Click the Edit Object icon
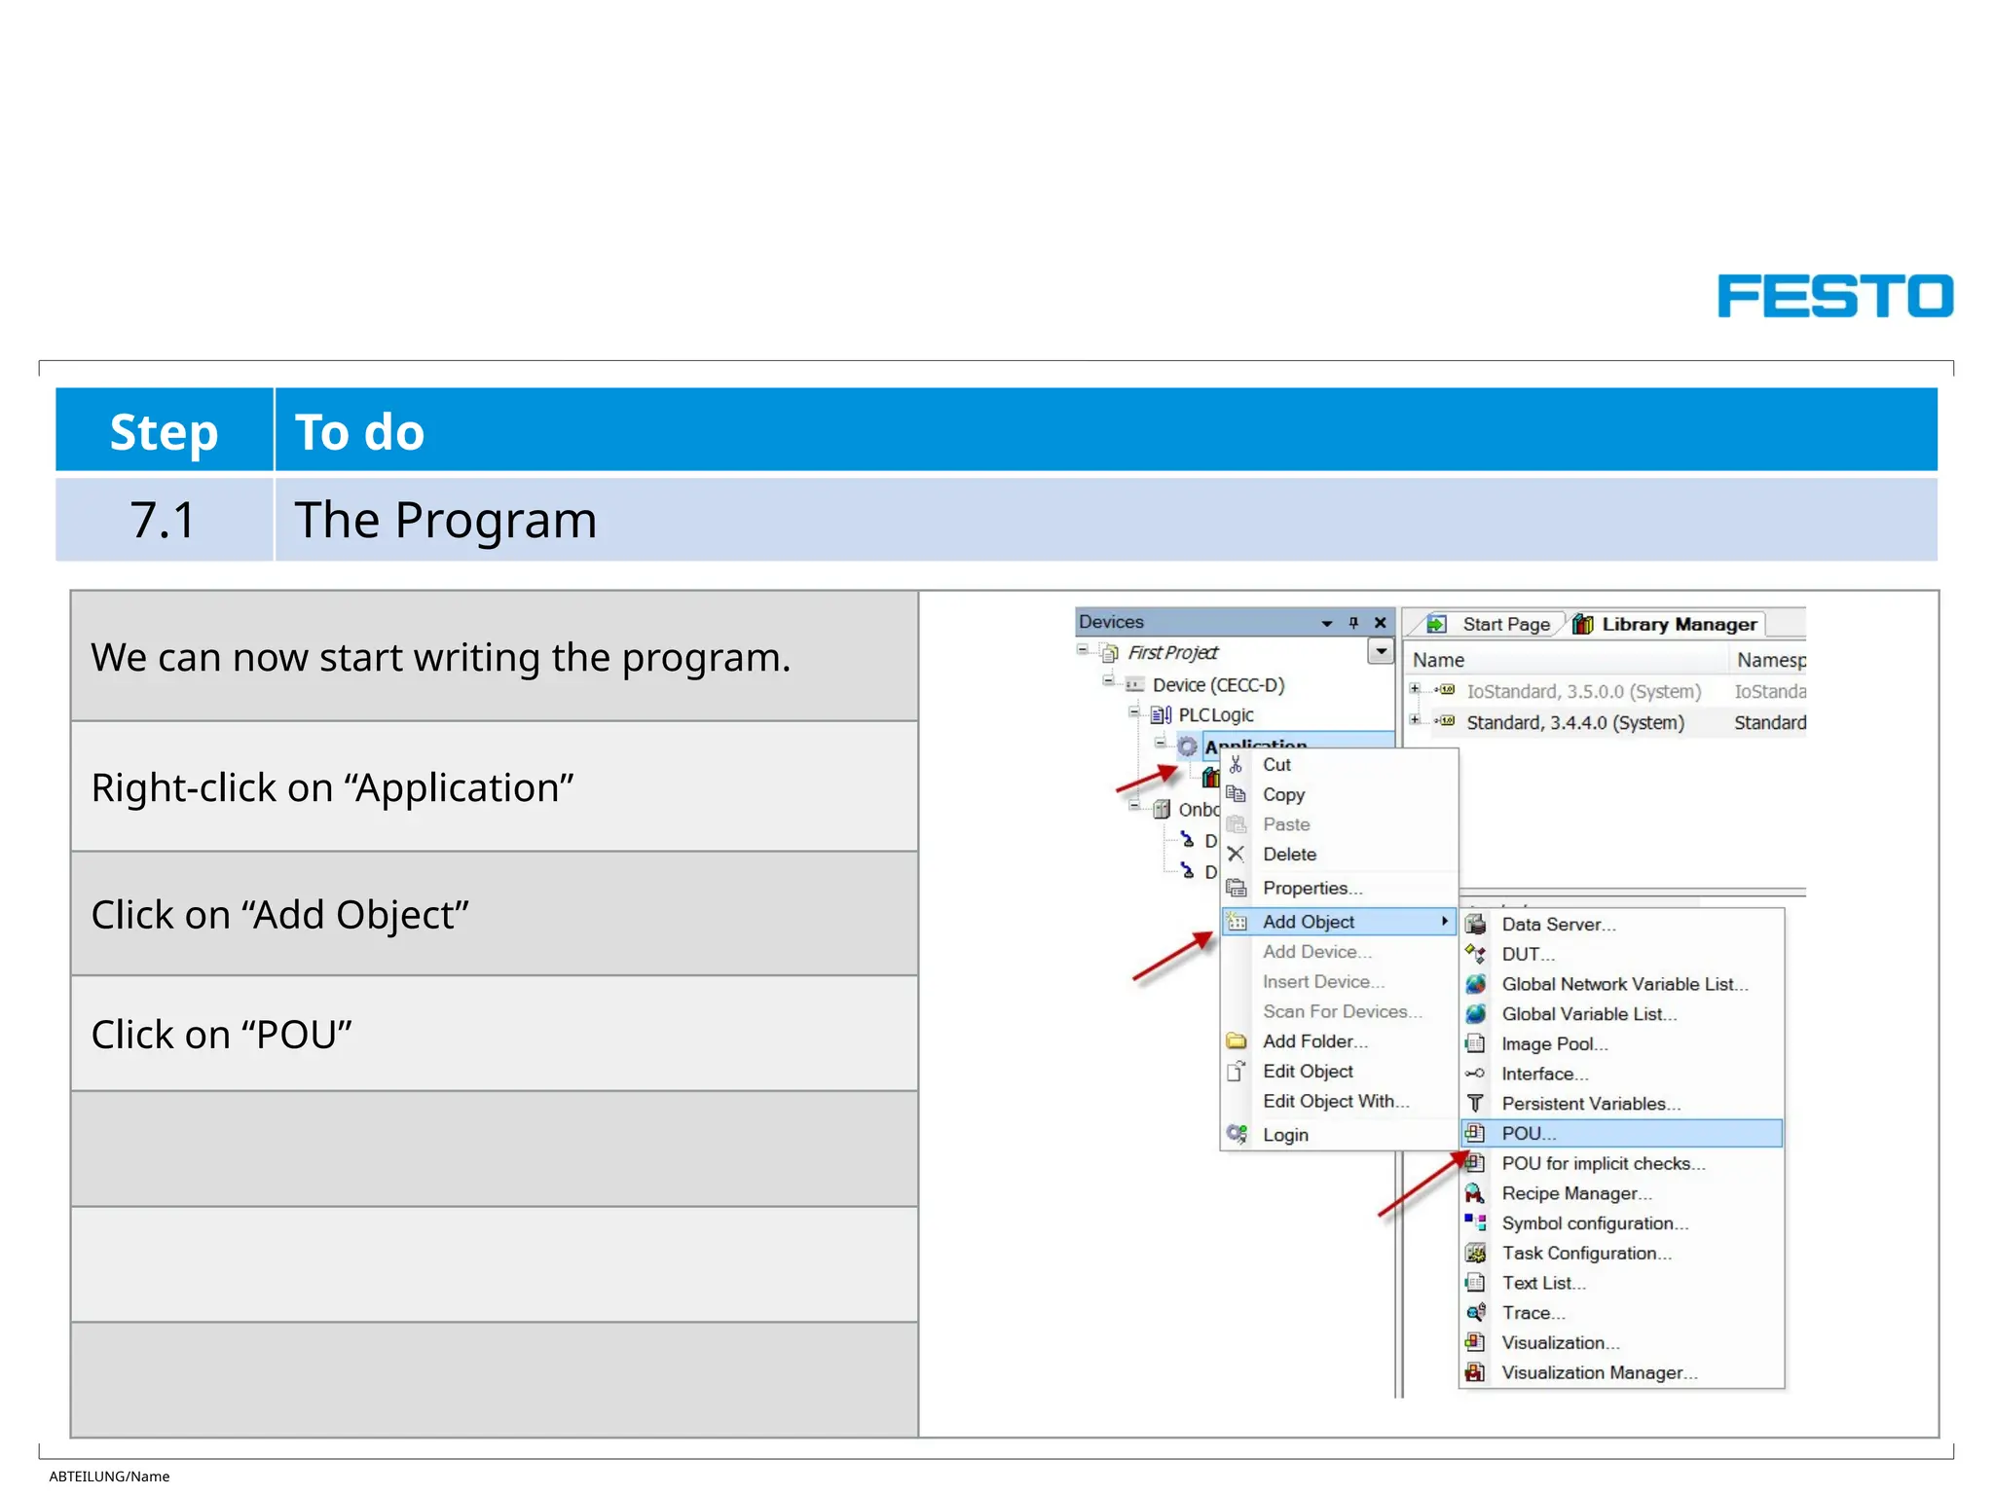This screenshot has width=1994, height=1495. [1236, 1072]
